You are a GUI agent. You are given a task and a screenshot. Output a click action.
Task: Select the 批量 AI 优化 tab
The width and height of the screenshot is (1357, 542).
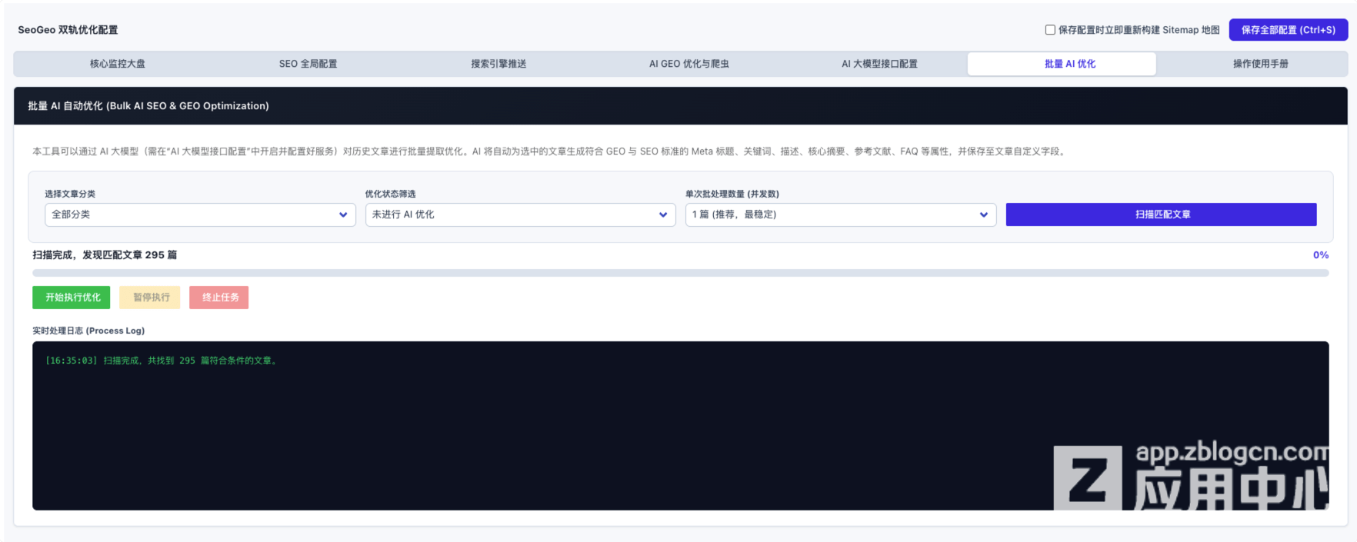[x=1062, y=64]
